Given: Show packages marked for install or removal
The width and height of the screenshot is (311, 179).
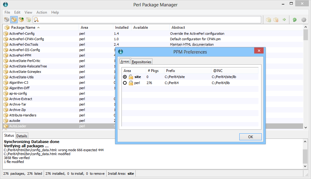Looking at the screenshot, I should pos(29,20).
